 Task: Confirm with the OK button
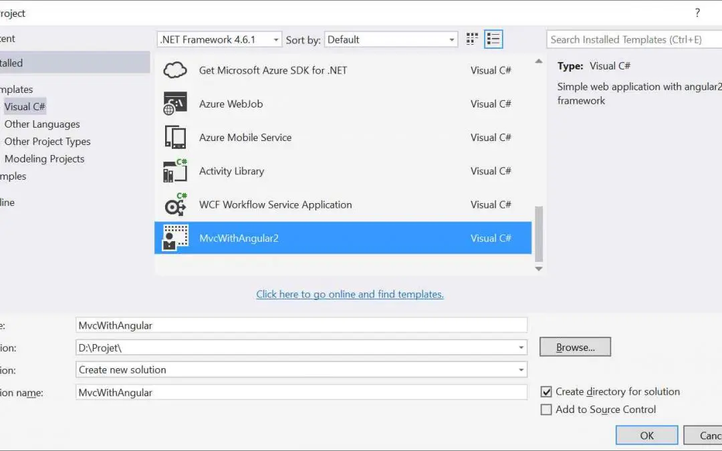tap(646, 436)
